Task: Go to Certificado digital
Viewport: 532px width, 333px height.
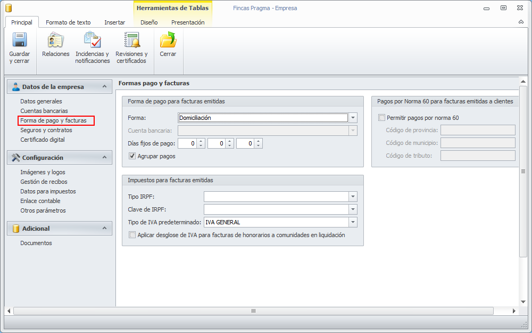Action: [43, 140]
